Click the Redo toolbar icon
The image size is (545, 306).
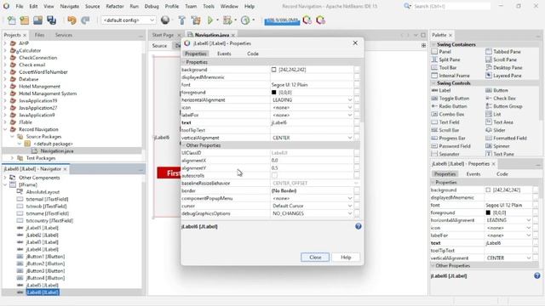(x=85, y=20)
